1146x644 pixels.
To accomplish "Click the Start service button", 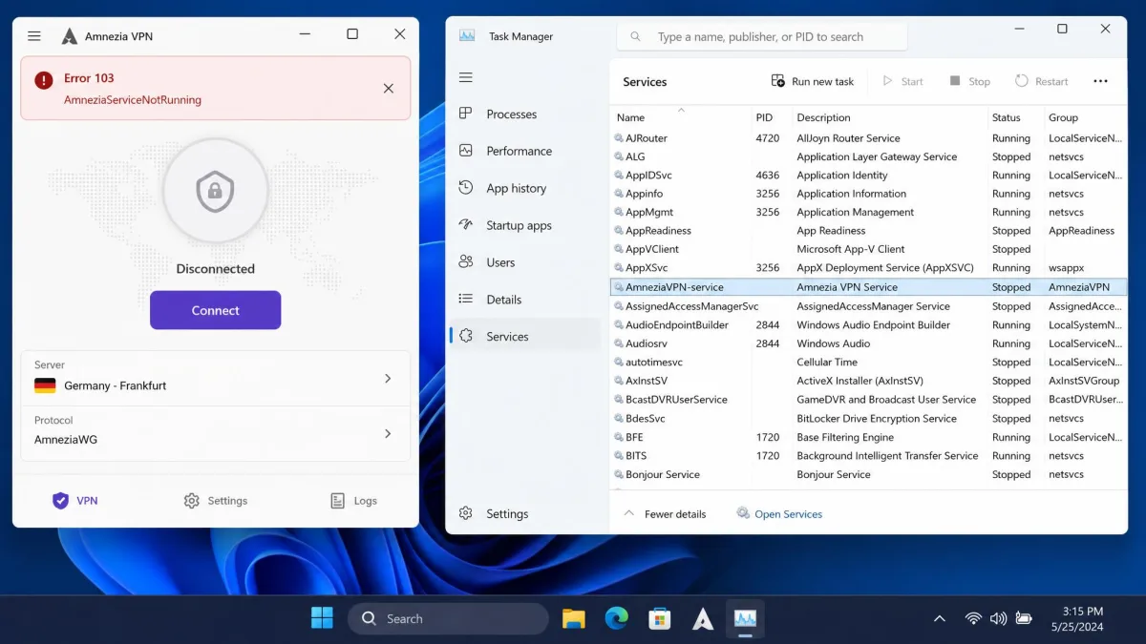I will click(902, 81).
